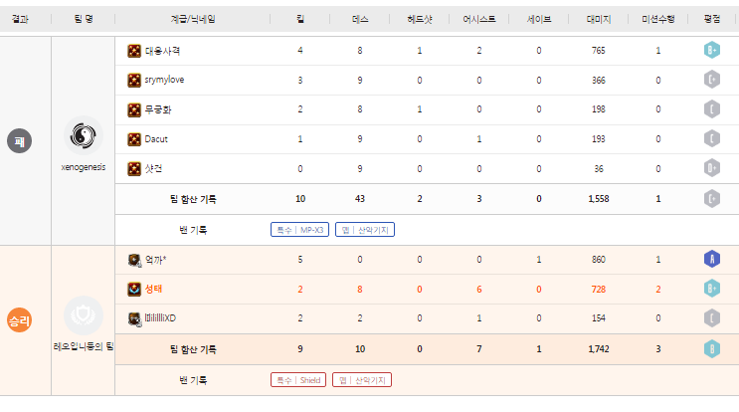Click the orange 승리 victory badge

tap(19, 322)
